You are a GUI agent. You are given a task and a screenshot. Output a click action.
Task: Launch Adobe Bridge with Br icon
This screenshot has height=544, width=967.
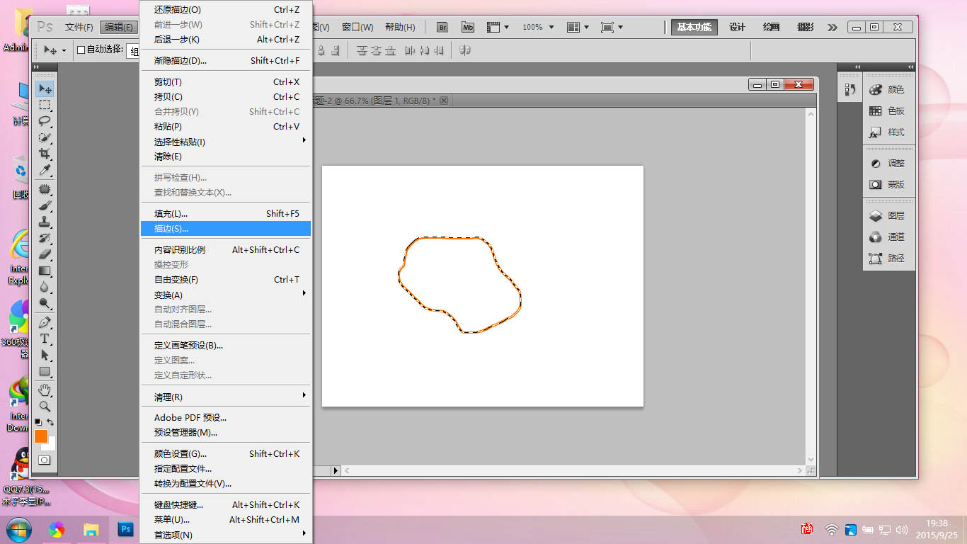[443, 27]
